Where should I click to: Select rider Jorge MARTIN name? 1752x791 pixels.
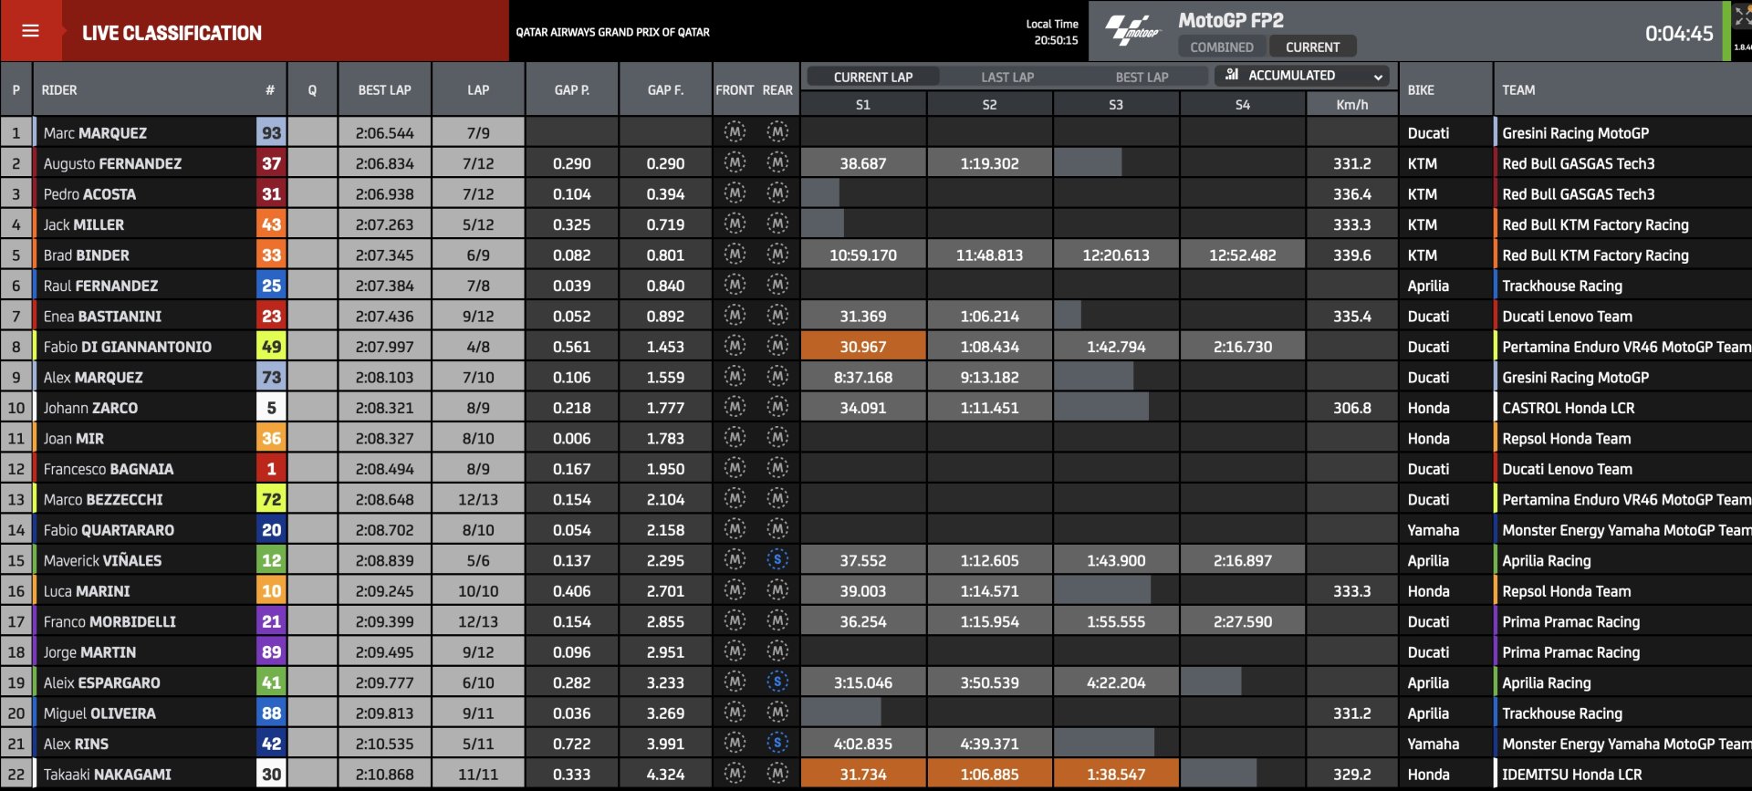coord(89,651)
